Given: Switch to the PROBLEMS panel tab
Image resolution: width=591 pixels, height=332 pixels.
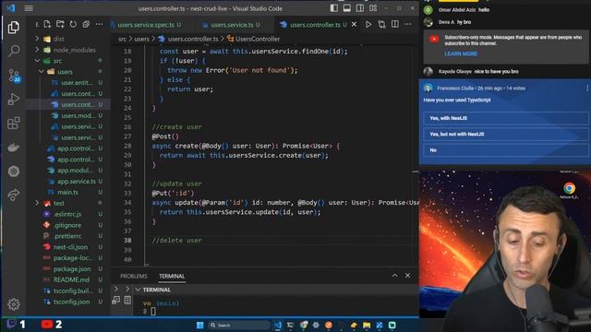Looking at the screenshot, I should coord(134,277).
